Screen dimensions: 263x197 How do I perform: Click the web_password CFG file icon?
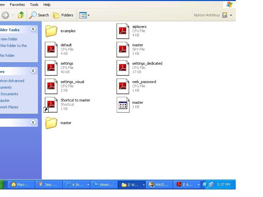(123, 86)
